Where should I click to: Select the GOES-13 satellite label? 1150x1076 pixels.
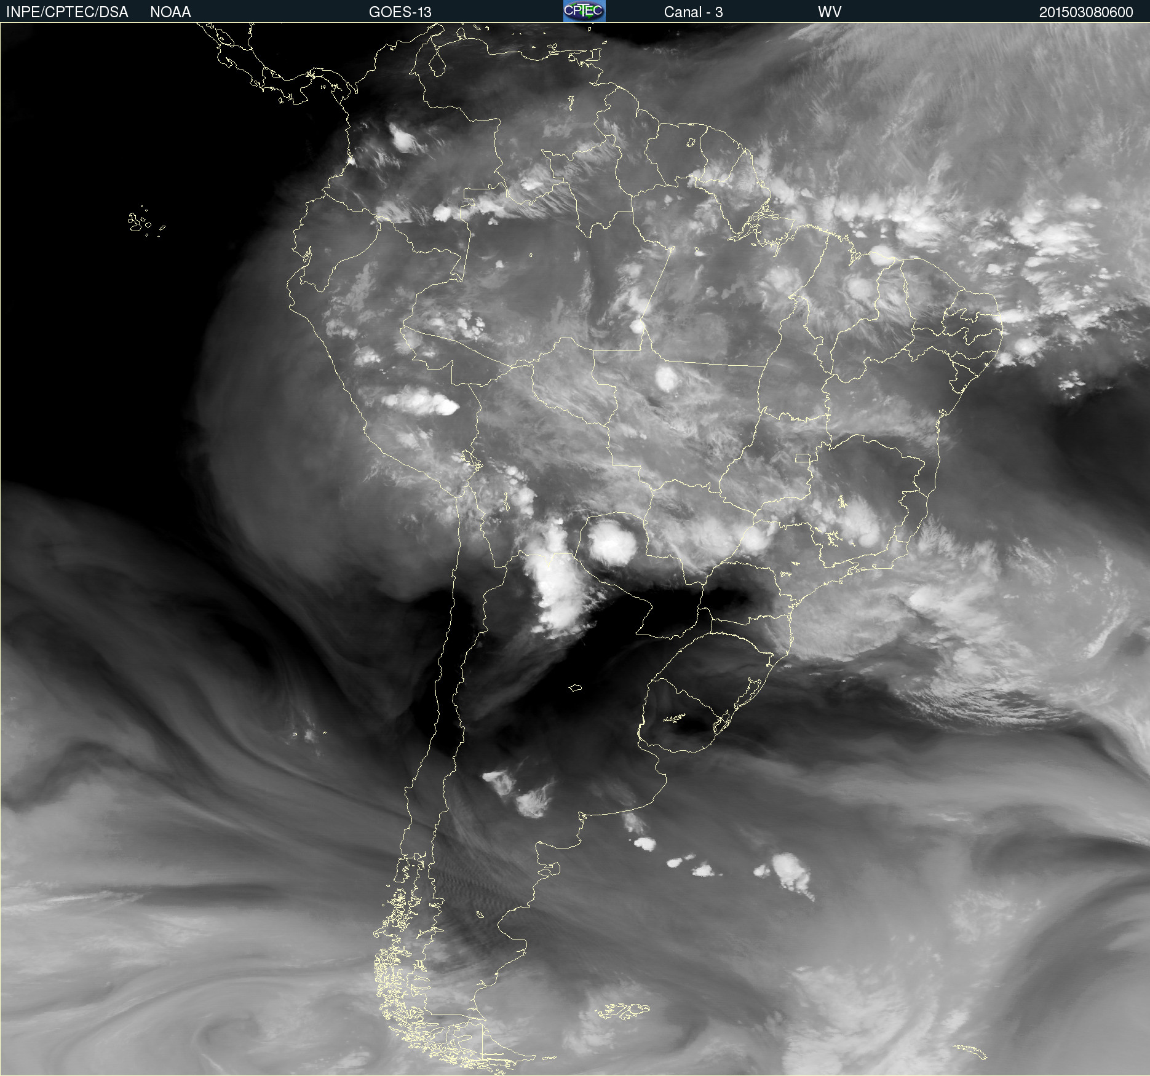[400, 12]
